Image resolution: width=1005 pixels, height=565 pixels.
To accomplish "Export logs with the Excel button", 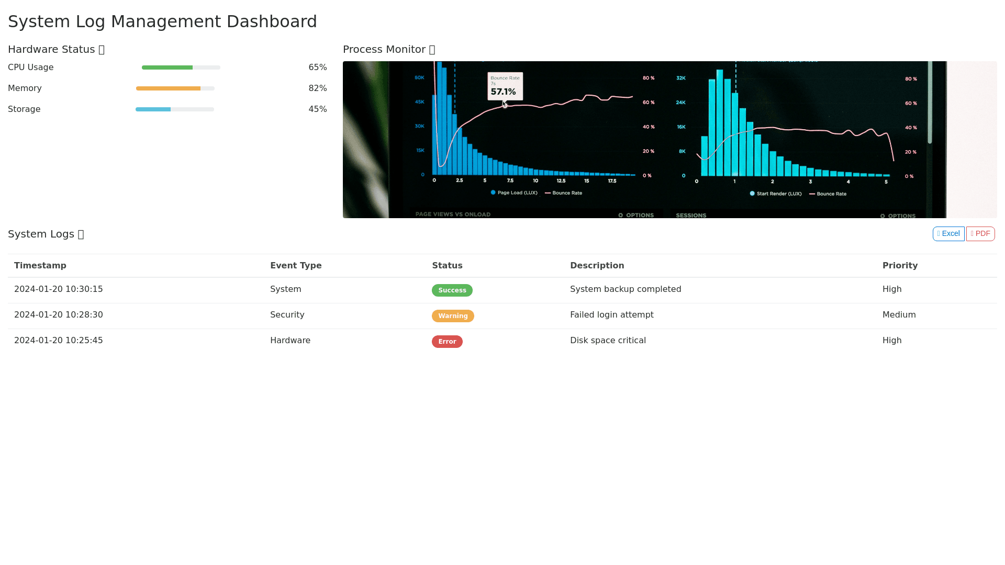I will 948,234.
